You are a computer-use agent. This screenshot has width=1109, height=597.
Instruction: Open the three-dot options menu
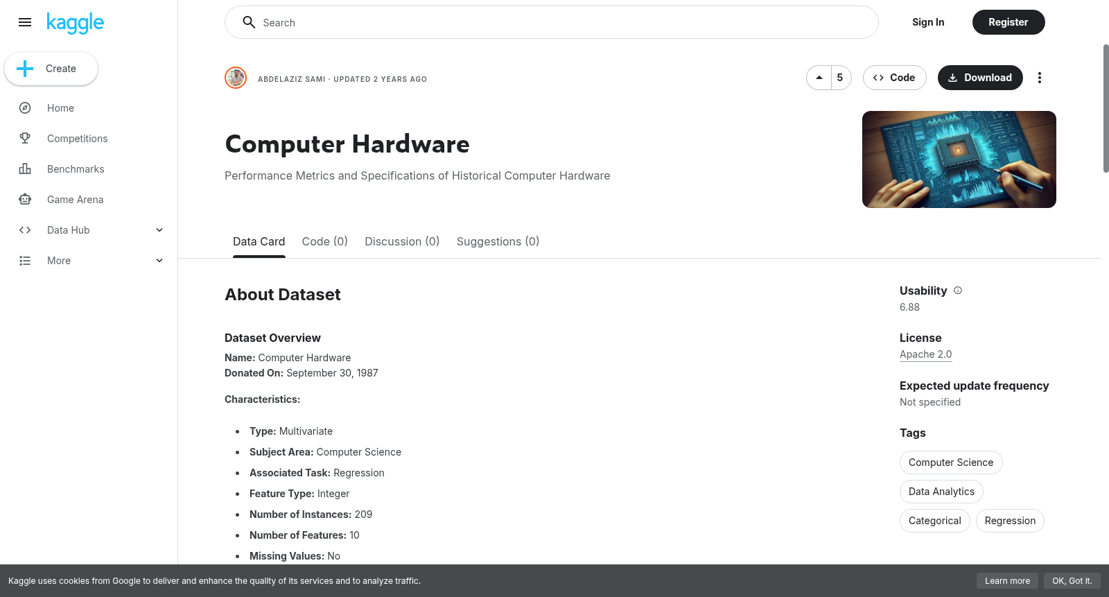pyautogui.click(x=1039, y=78)
